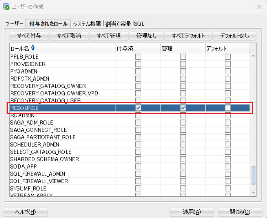Click the role list scrollbar thumb
This screenshot has height=218, width=267.
(x=253, y=175)
